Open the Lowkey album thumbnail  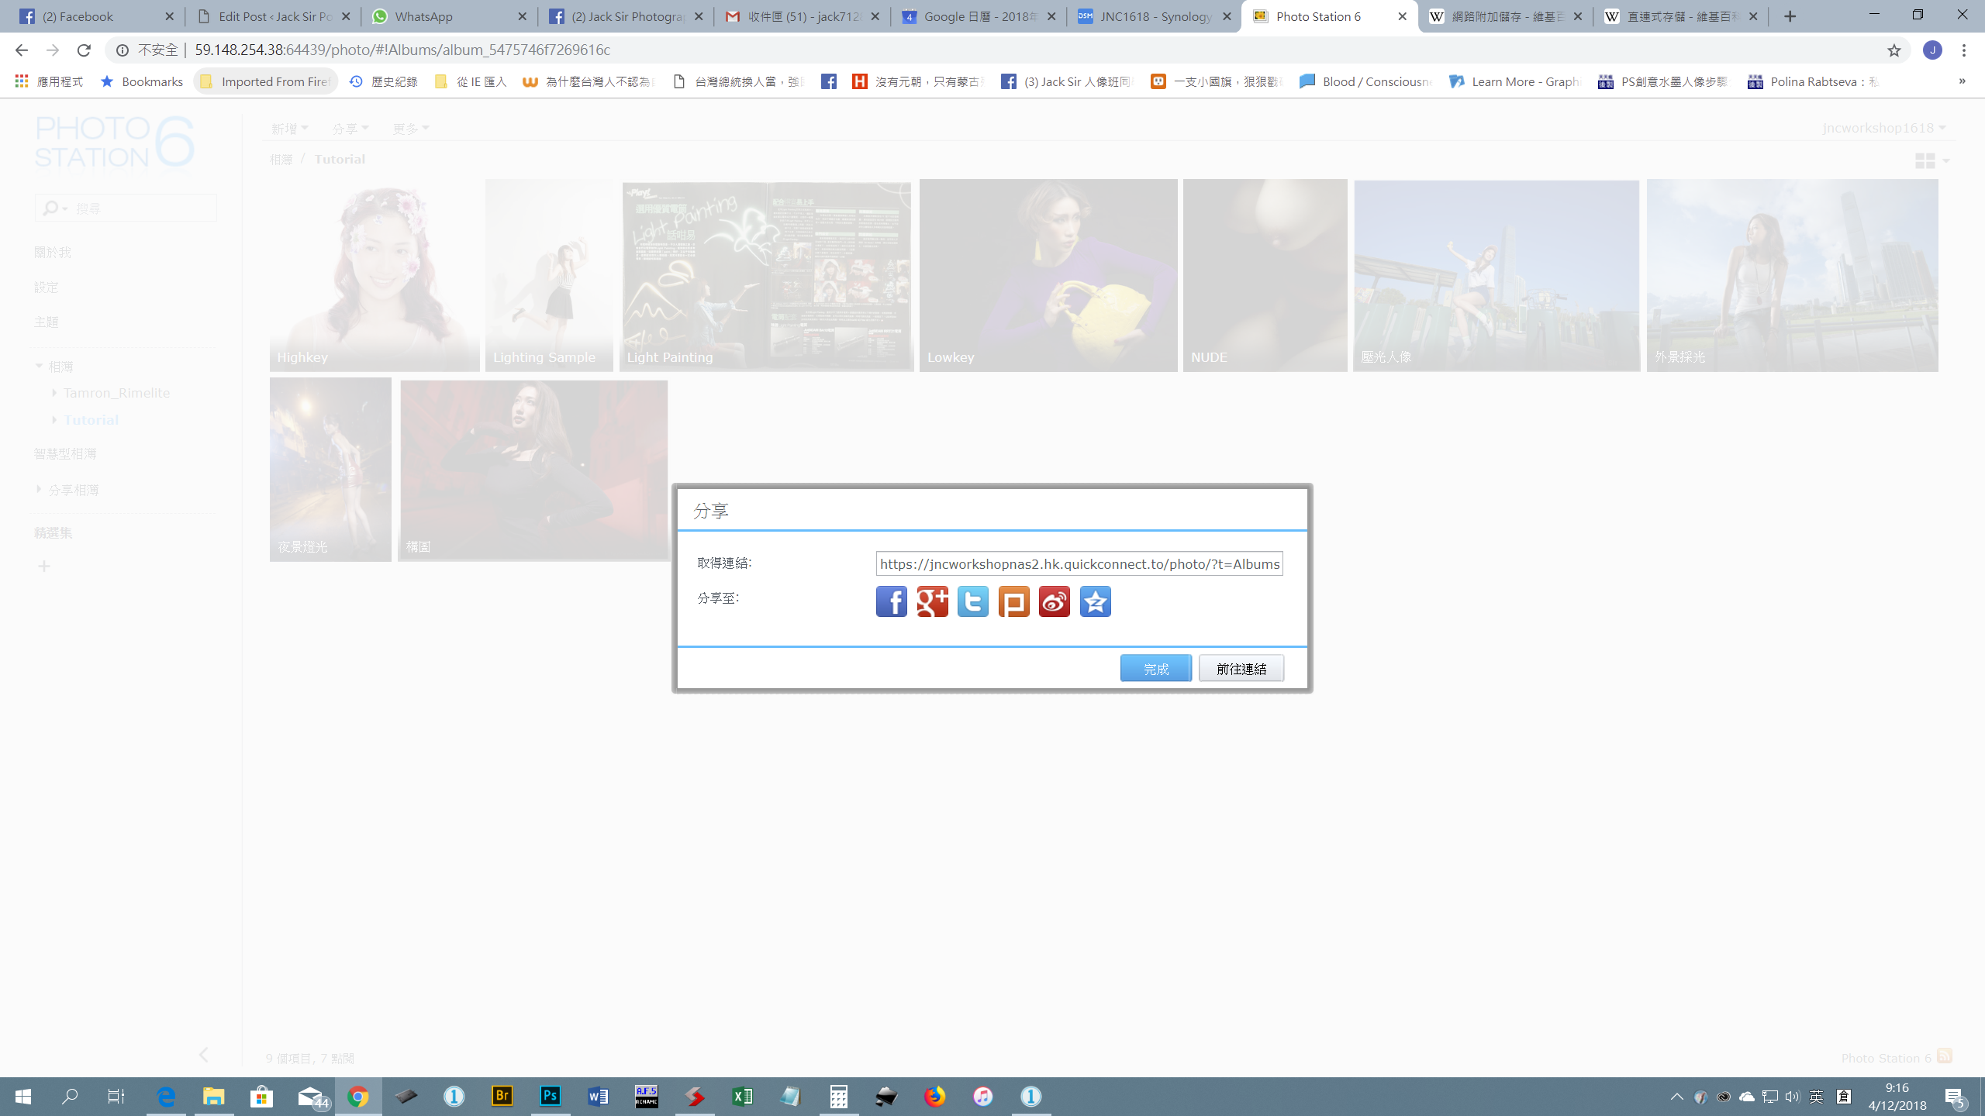(x=1048, y=276)
